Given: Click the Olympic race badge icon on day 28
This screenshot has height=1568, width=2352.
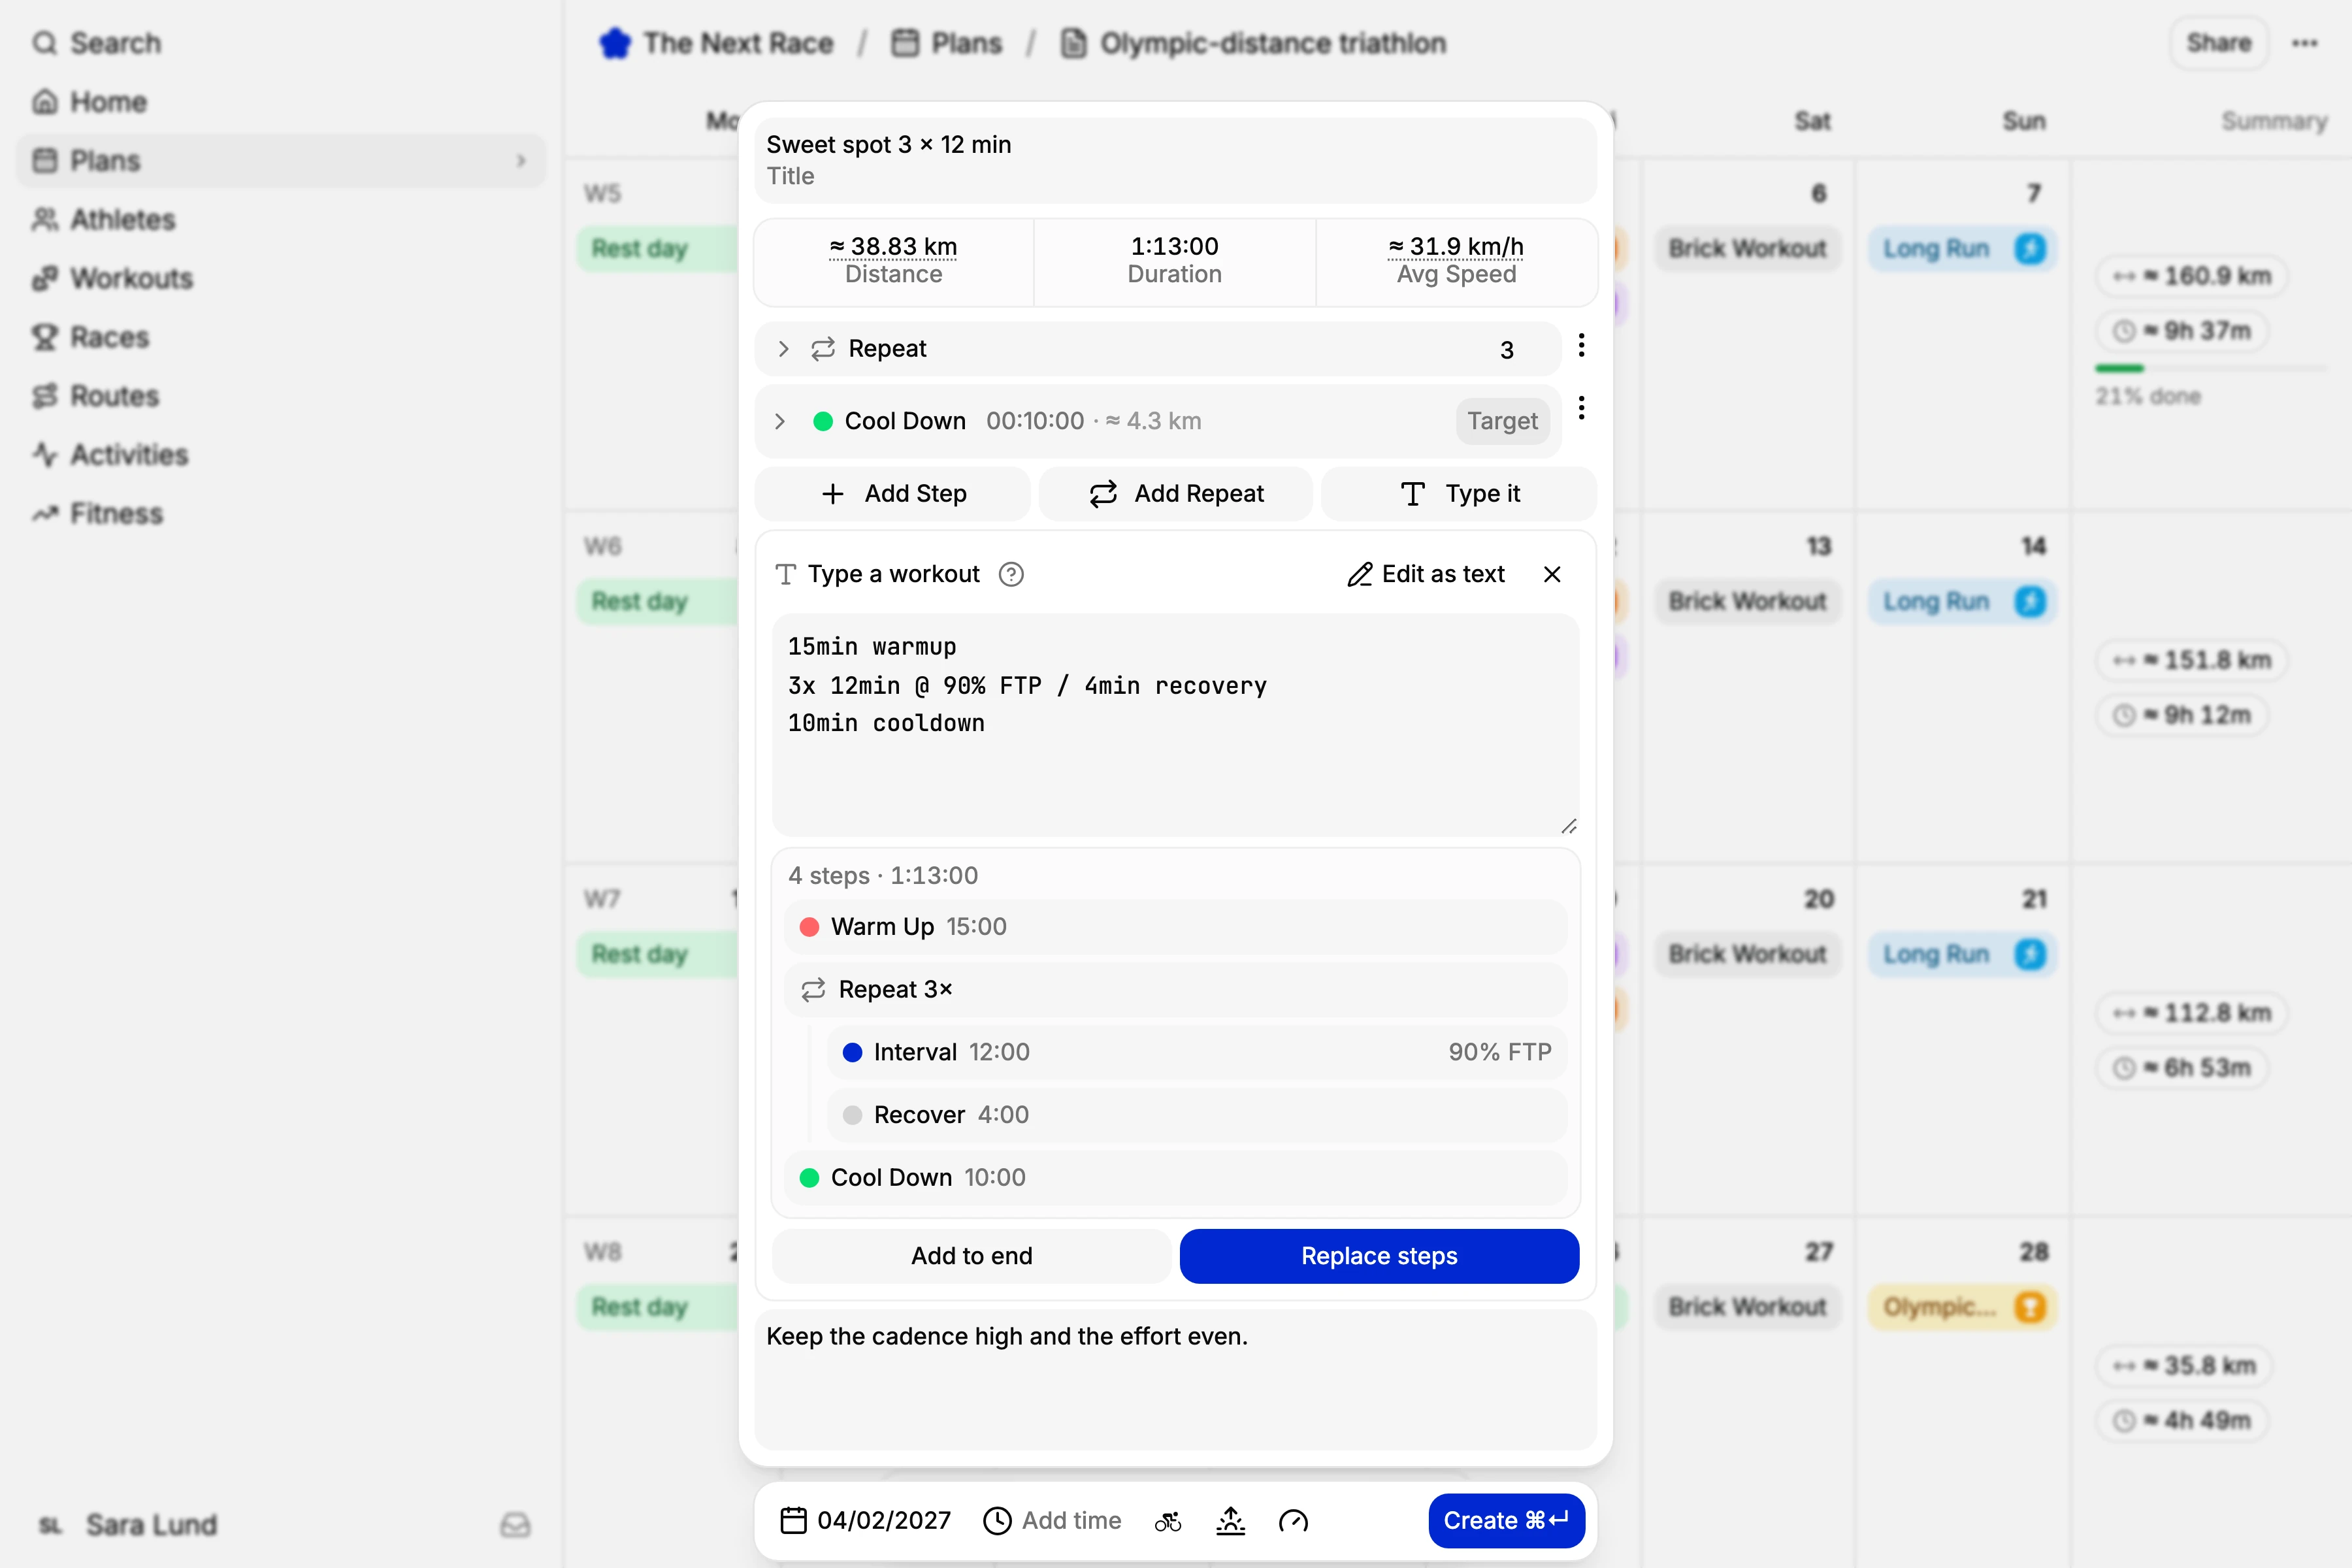Looking at the screenshot, I should point(2030,1306).
